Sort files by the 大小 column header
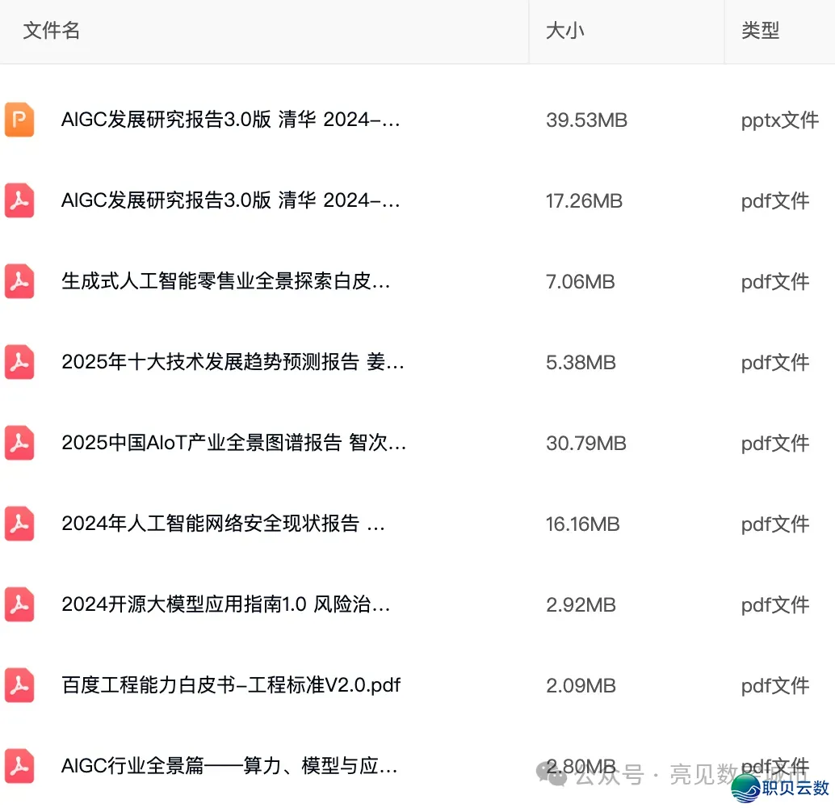The image size is (835, 808). pos(564,31)
